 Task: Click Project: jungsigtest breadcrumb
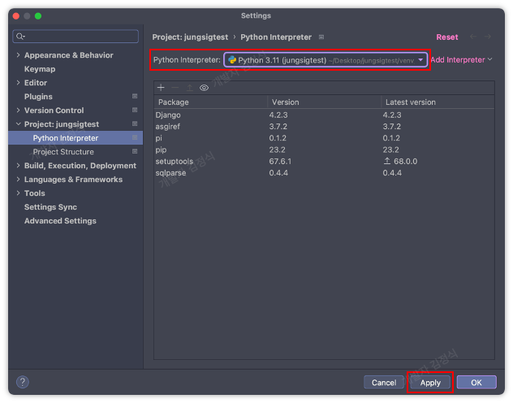coord(190,37)
